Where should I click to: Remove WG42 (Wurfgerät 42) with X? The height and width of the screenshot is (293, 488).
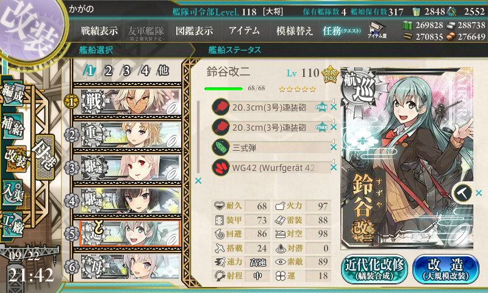coord(334,167)
